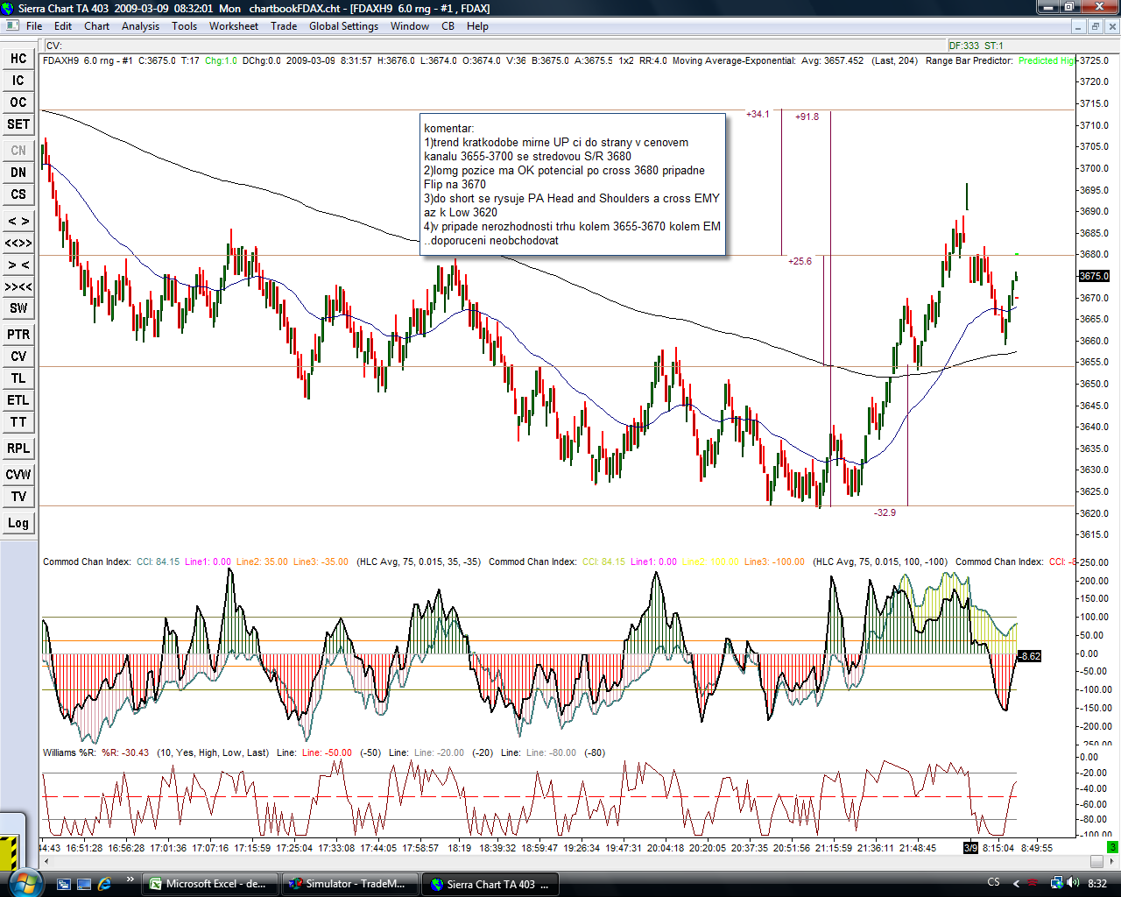Click the volume speaker tray icon
Viewport: 1121px width, 897px height.
pyautogui.click(x=1072, y=883)
